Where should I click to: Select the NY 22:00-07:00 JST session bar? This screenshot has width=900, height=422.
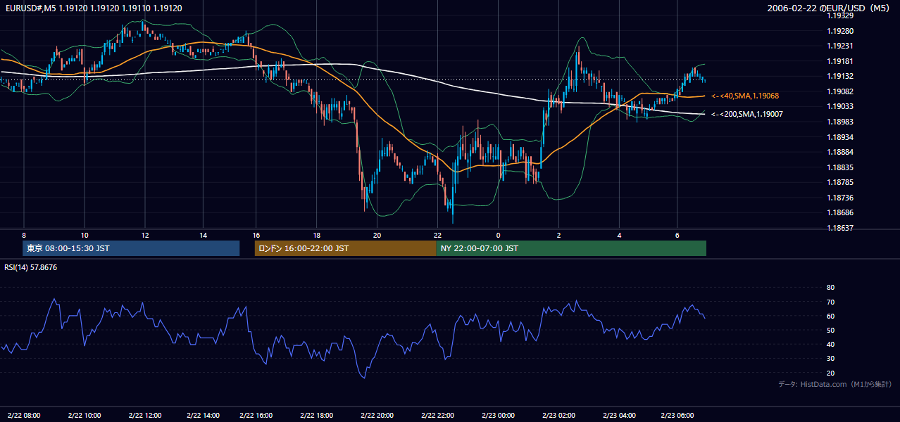pos(571,248)
